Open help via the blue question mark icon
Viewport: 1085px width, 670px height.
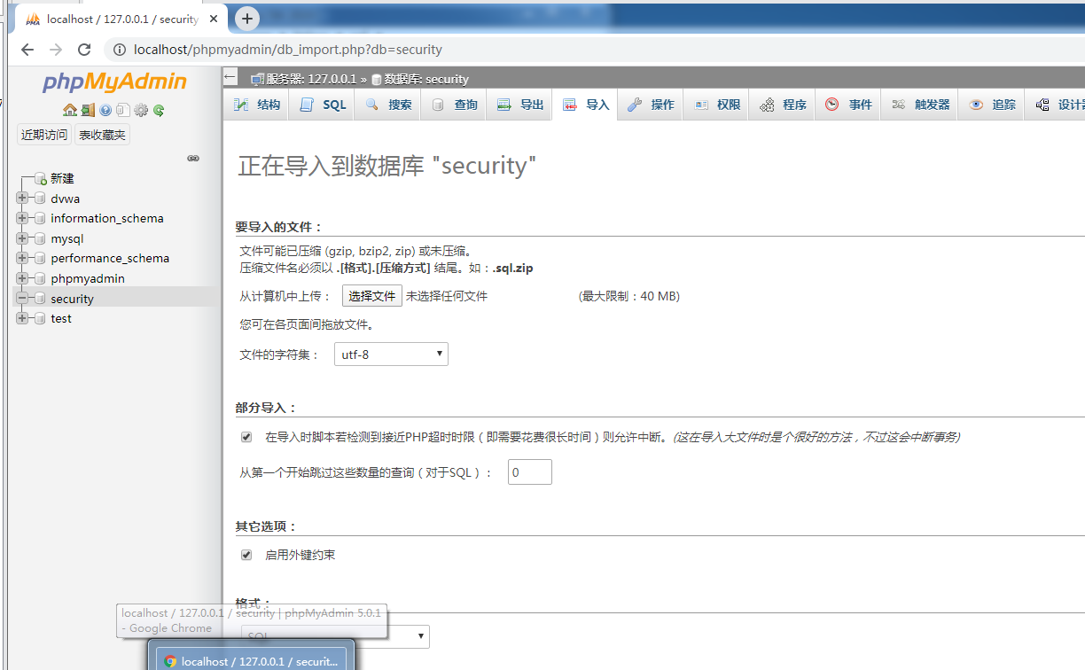click(x=105, y=110)
